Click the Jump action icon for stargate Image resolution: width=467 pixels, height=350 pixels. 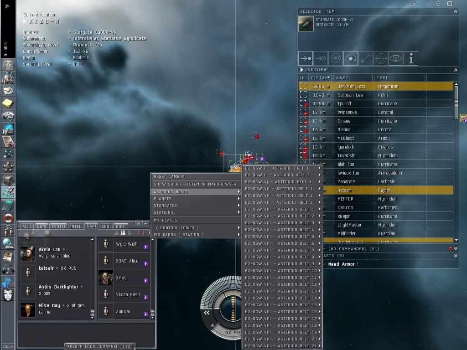point(336,58)
